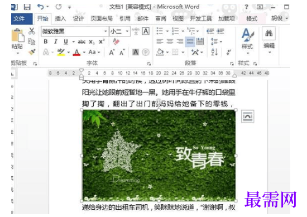
Task: Expand the Bullets list dropdown arrow
Action: tap(167, 31)
